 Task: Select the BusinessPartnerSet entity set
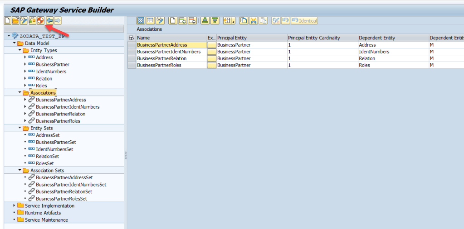pos(56,142)
